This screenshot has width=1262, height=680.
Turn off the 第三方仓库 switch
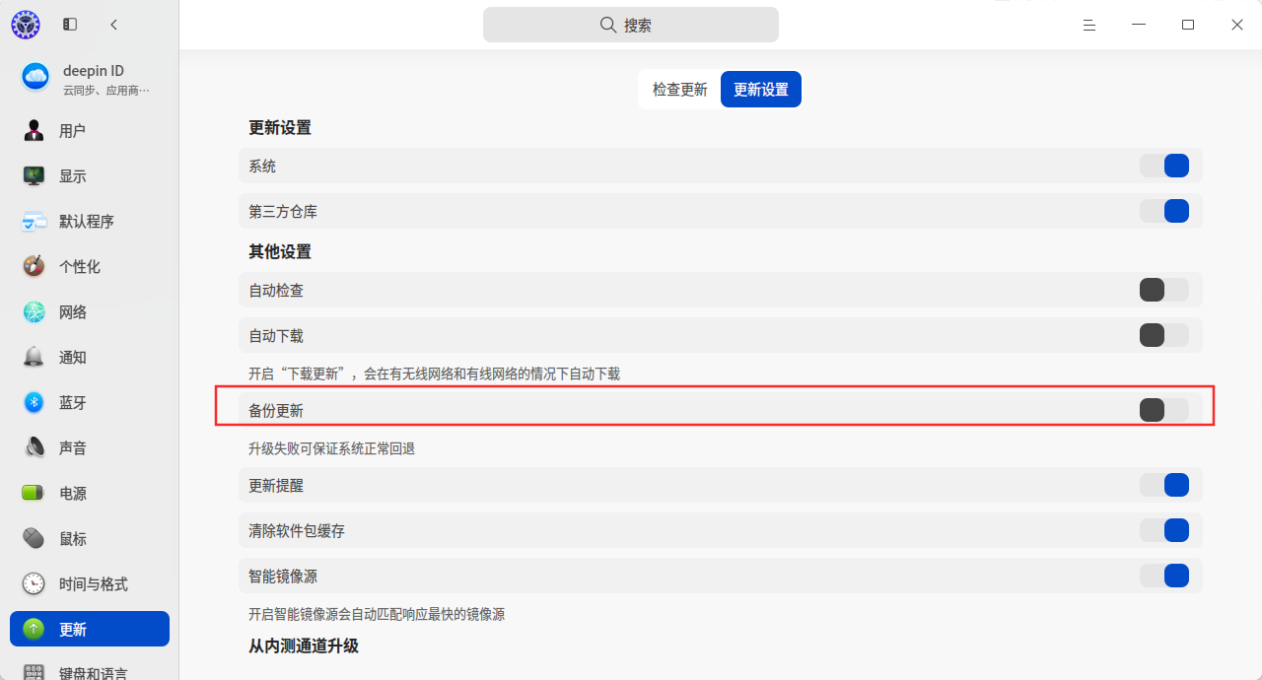click(1164, 211)
